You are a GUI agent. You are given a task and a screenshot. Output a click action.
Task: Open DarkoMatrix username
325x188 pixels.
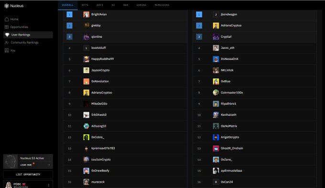[x=229, y=126]
